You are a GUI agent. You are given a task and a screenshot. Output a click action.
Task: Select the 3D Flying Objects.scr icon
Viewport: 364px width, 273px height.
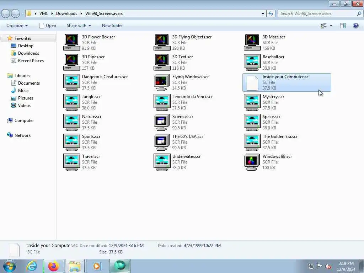(162, 43)
